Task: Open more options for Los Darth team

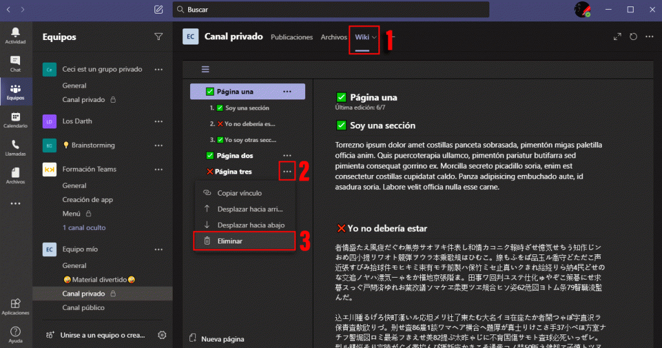Action: tap(158, 121)
